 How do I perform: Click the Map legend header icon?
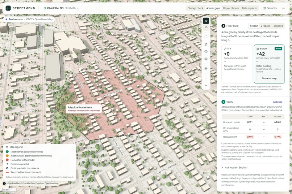pos(7,147)
